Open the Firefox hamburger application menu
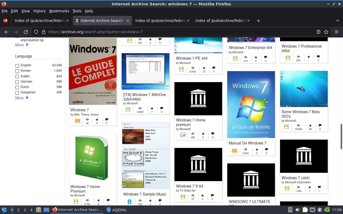Viewport: 343px width, 214px height. point(337,32)
